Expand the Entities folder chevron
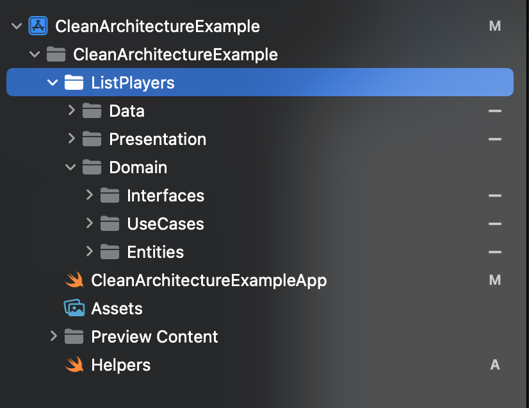This screenshot has width=529, height=408. point(89,251)
